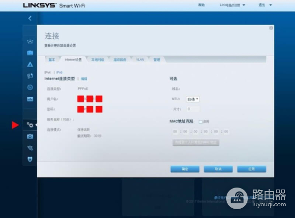Collapse the left sidebar with back arrow
295x218 pixels.
click(29, 18)
